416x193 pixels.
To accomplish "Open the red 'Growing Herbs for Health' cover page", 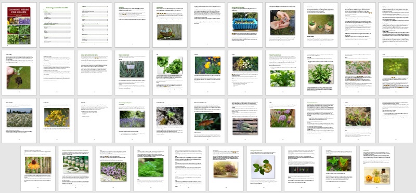I will tap(19, 25).
